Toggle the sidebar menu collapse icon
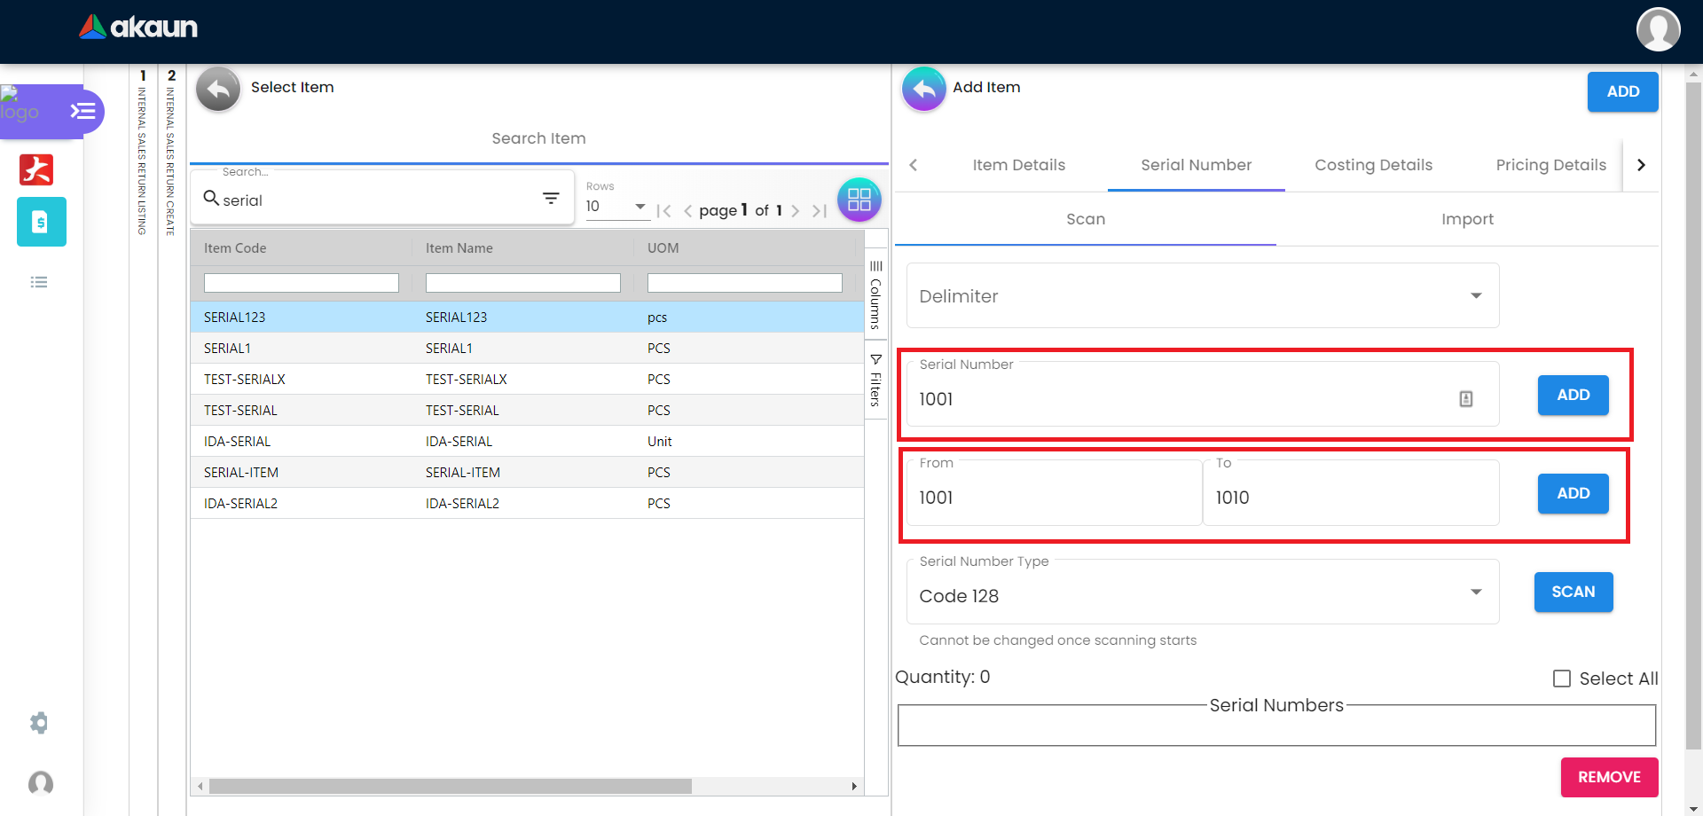 tap(82, 111)
